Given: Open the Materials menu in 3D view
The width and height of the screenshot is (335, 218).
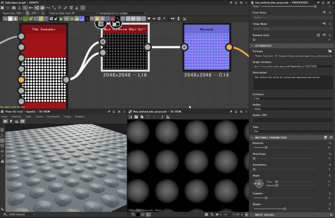Looking at the screenshot, I should (16, 117).
